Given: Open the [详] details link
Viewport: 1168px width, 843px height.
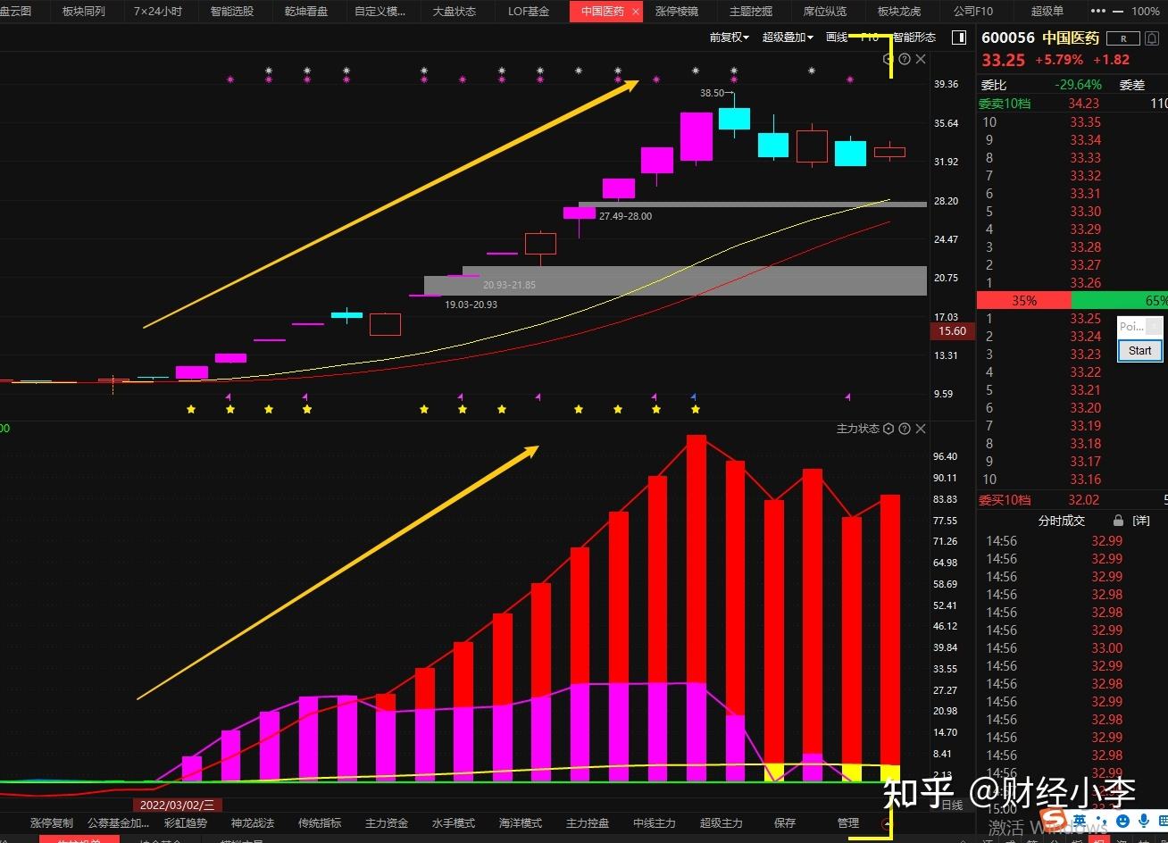Looking at the screenshot, I should pos(1141,520).
